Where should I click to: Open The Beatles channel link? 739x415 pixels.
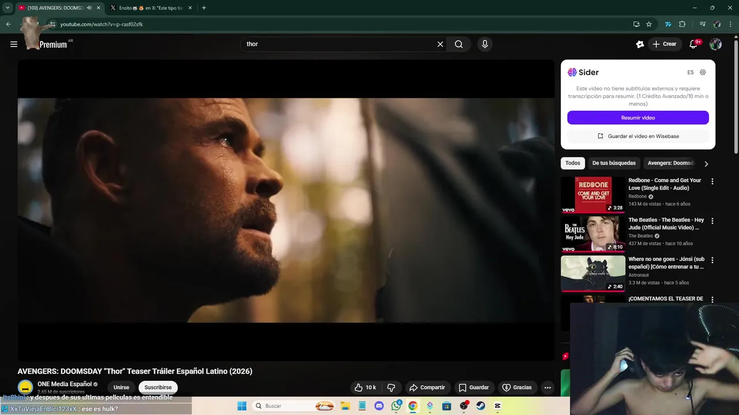pos(641,236)
